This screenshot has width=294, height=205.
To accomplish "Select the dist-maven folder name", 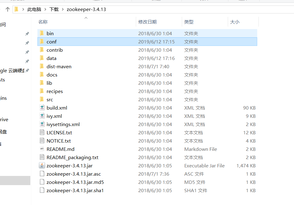I will [x=59, y=66].
